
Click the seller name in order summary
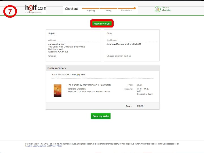click(63, 75)
